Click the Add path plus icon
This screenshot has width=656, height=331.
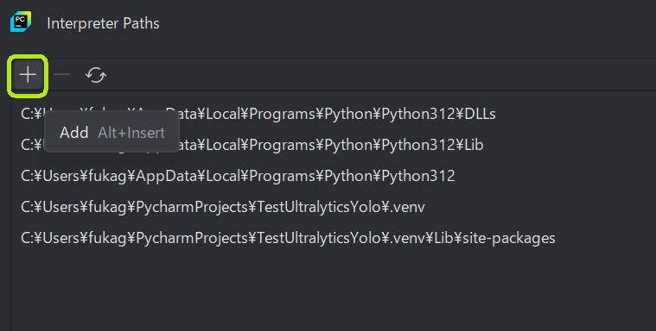pos(28,75)
